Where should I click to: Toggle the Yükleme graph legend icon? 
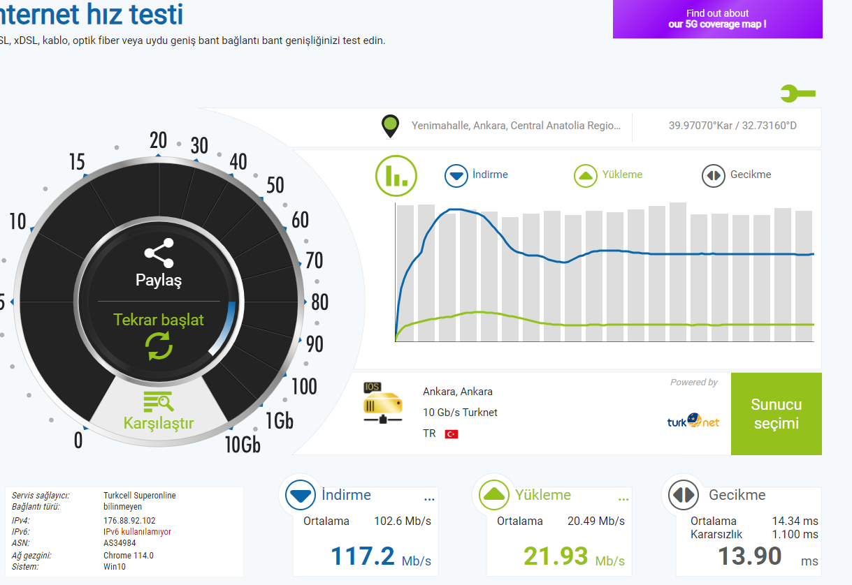pyautogui.click(x=586, y=175)
